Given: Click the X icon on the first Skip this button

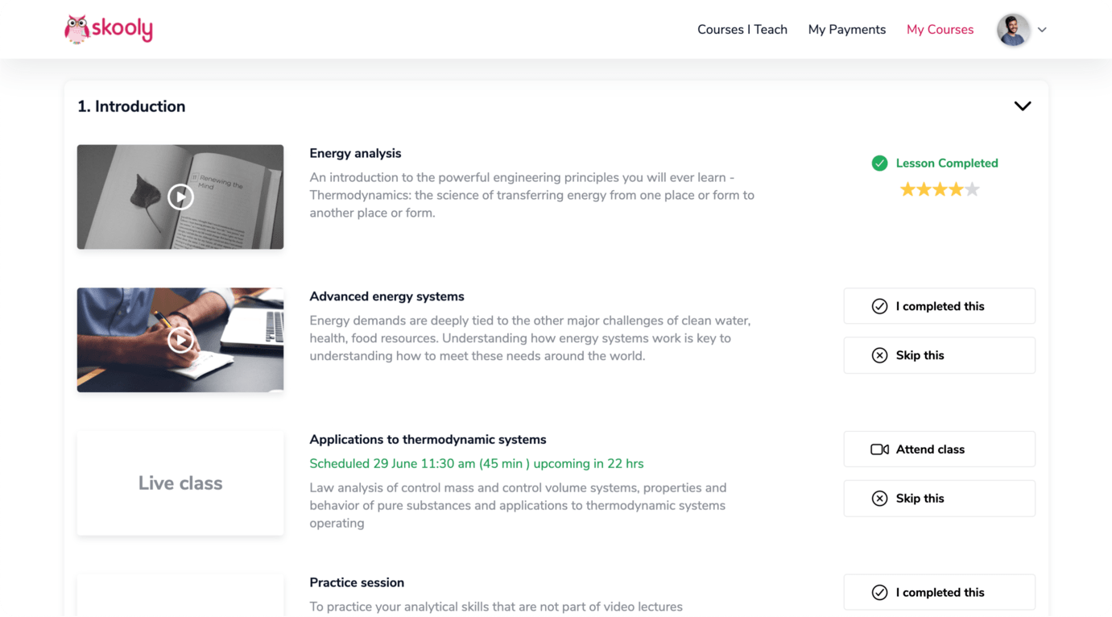Looking at the screenshot, I should coord(879,355).
